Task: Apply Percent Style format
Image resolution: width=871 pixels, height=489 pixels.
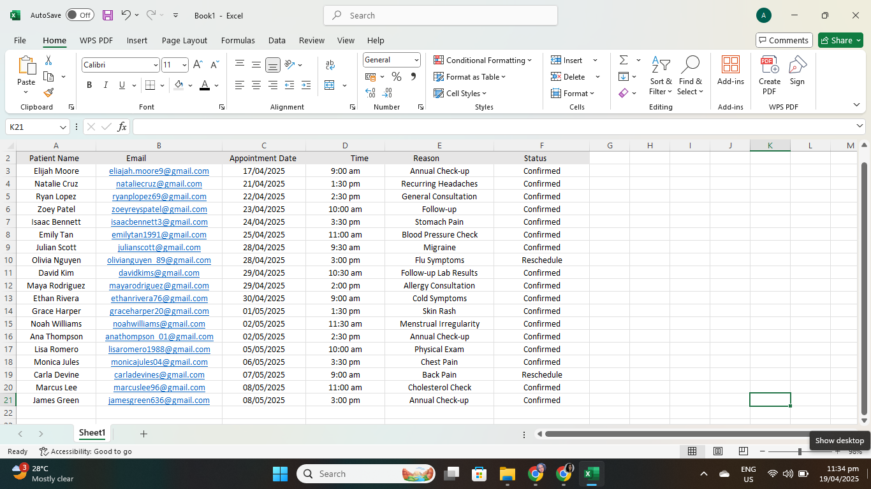Action: pos(397,77)
